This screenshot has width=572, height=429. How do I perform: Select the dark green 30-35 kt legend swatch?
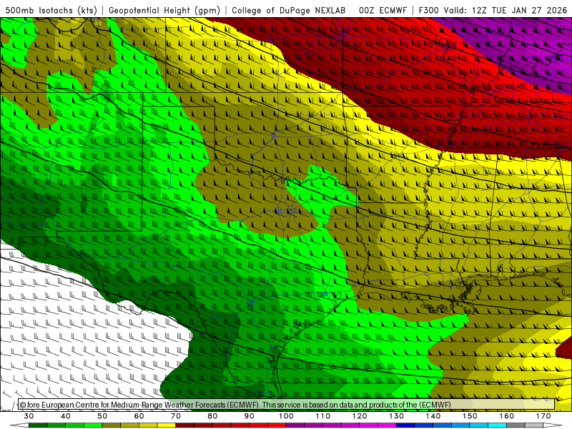click(38, 425)
